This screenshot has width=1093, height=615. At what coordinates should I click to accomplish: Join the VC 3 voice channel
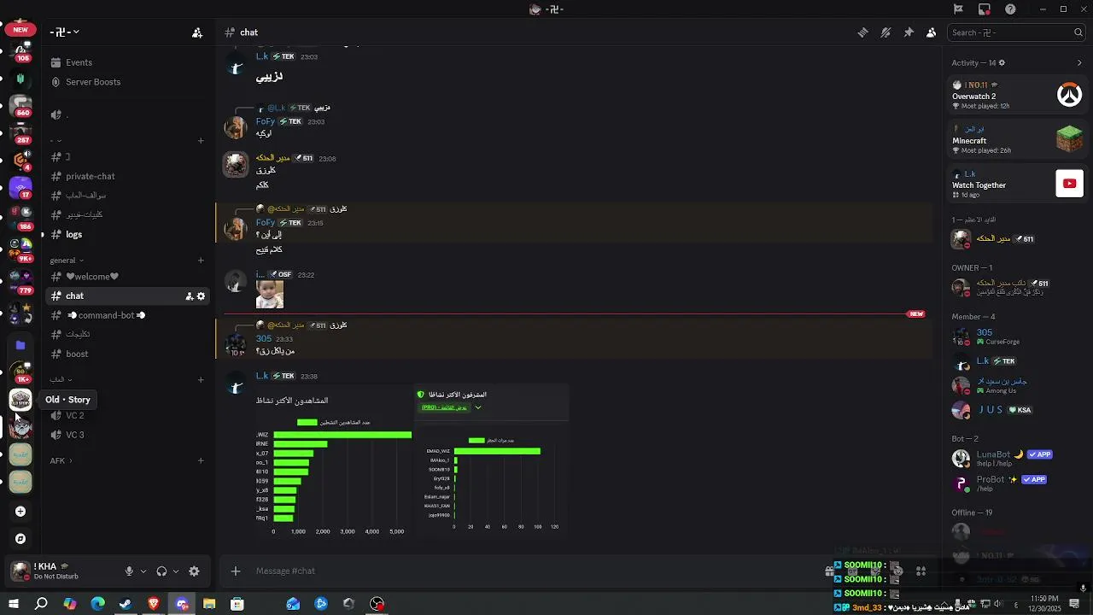click(x=128, y=435)
